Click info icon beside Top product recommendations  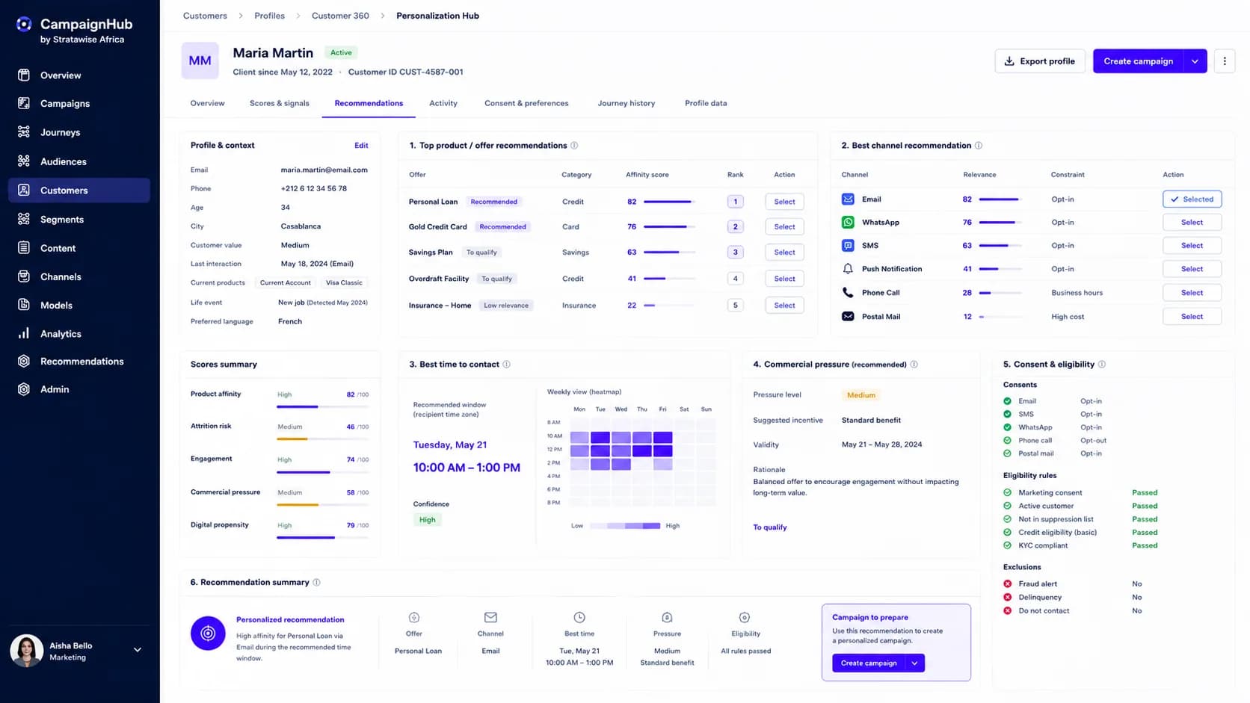[x=574, y=146]
